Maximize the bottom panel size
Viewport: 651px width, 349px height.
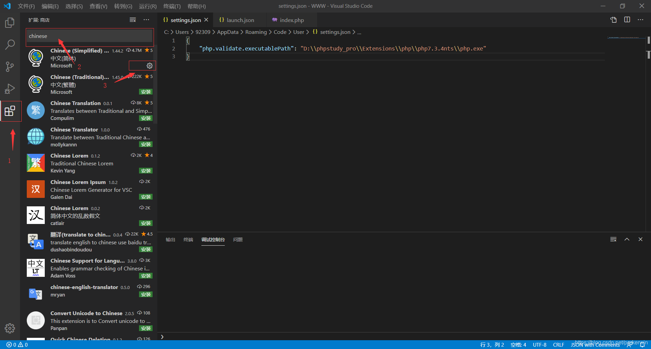[627, 240]
